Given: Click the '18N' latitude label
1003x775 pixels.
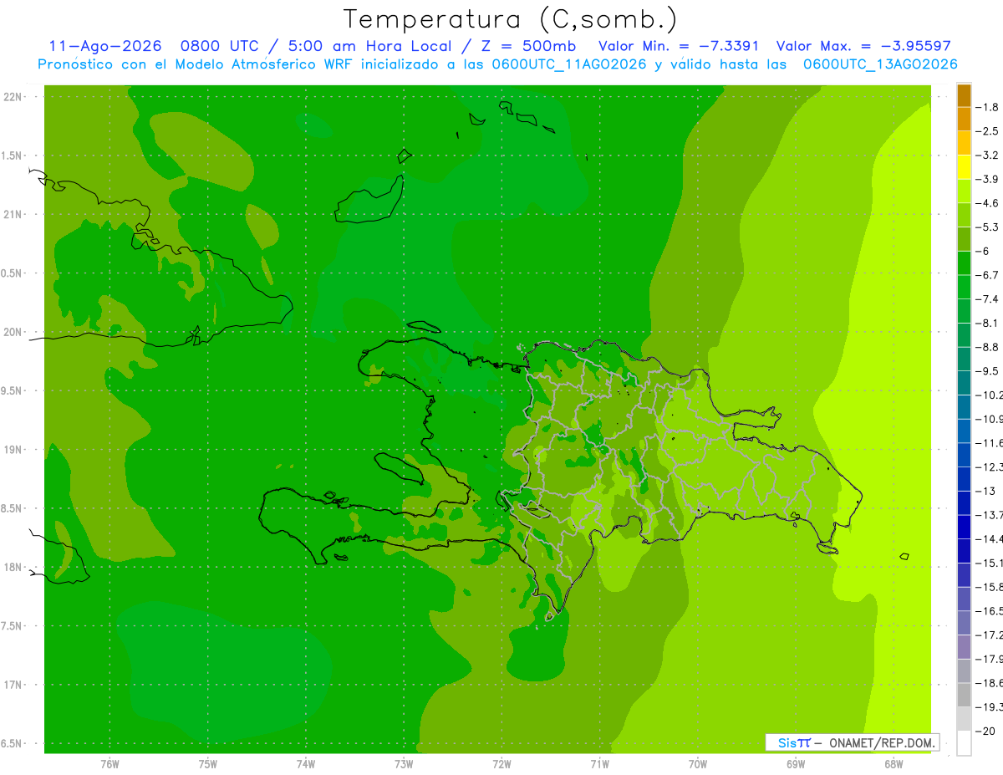Looking at the screenshot, I should pyautogui.click(x=13, y=568).
